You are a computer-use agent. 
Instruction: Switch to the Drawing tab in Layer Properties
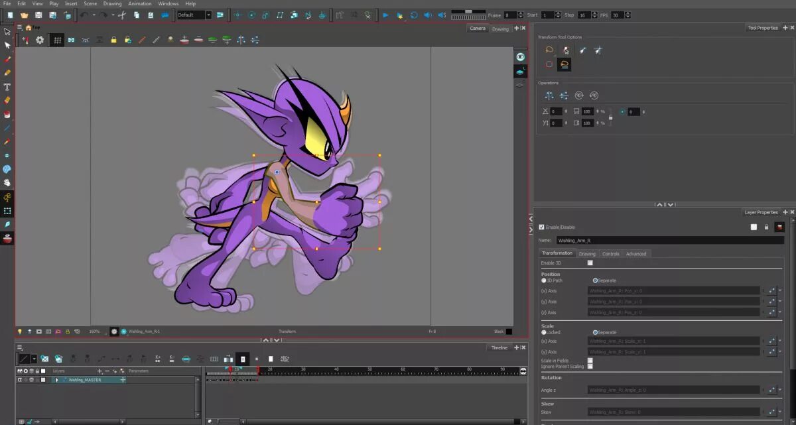click(x=587, y=253)
